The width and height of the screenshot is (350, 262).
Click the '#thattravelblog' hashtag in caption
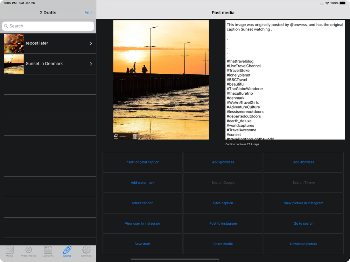tap(240, 61)
